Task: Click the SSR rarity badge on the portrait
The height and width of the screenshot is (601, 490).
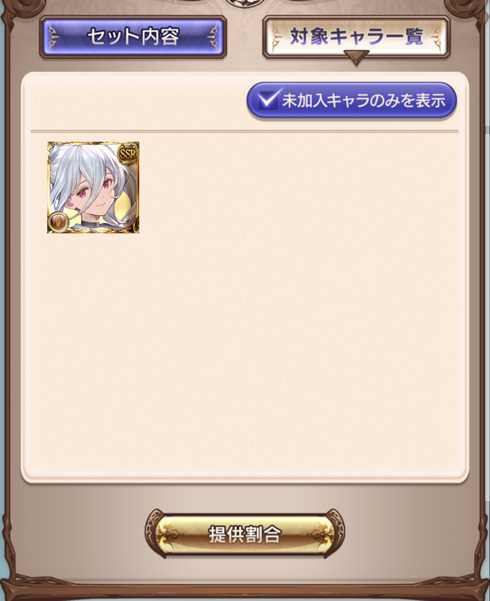Action: 127,154
